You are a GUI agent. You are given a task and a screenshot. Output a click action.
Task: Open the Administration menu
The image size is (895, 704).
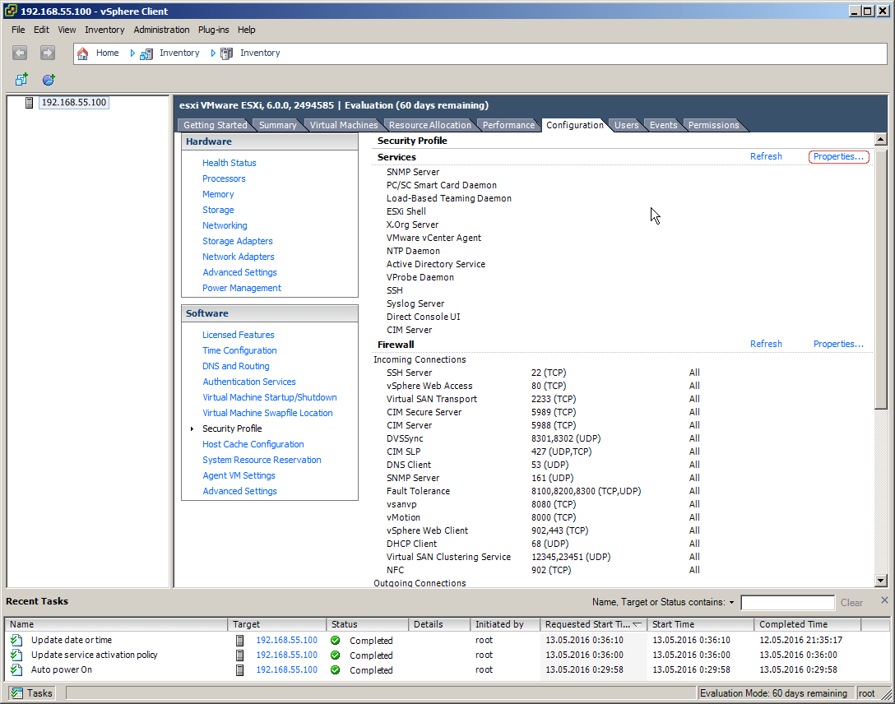click(161, 30)
